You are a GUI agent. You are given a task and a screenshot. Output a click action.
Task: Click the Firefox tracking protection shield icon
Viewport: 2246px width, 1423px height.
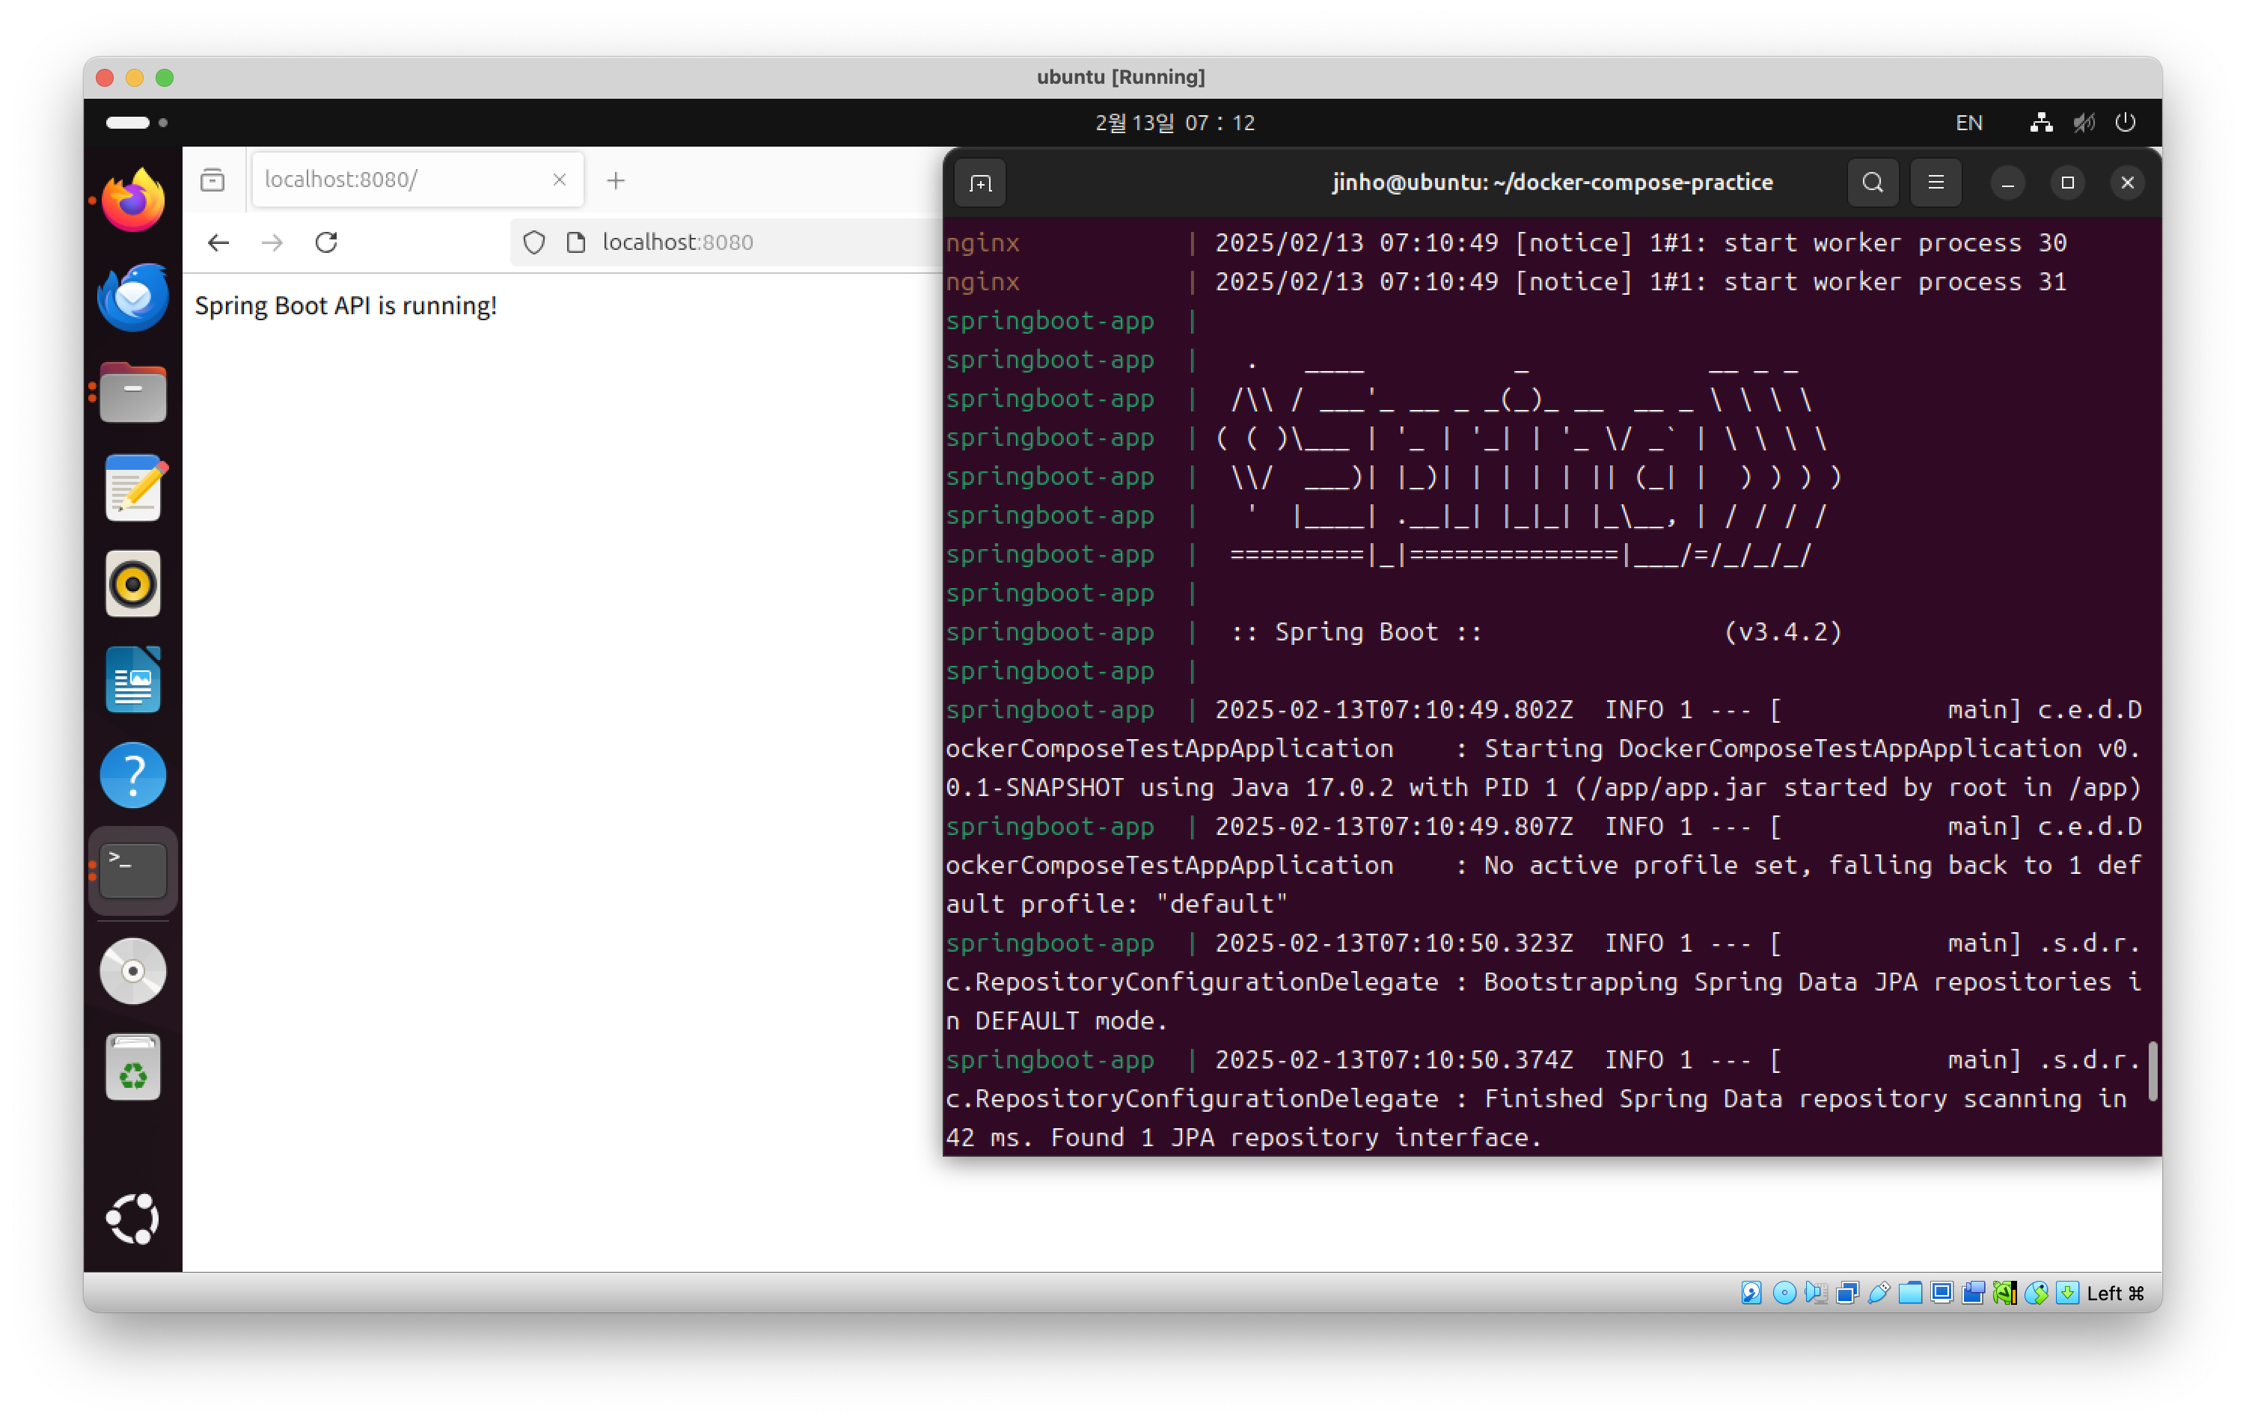(x=533, y=242)
